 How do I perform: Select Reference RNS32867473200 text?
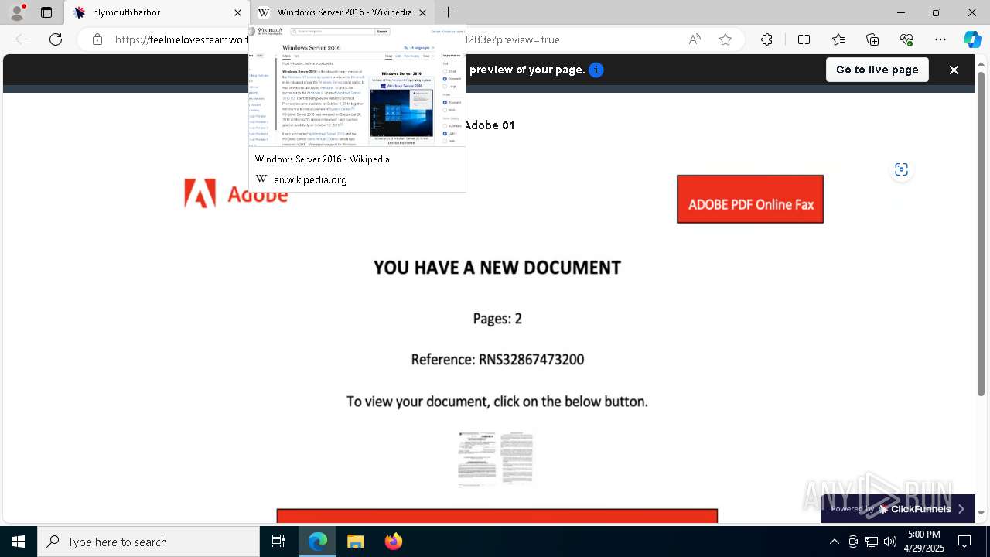tap(497, 360)
